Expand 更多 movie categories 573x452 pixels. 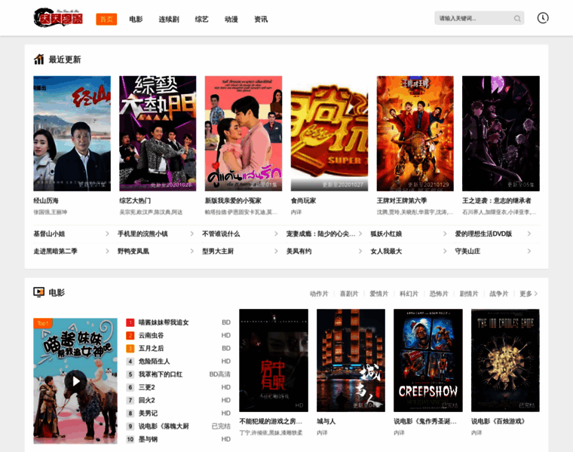click(529, 294)
